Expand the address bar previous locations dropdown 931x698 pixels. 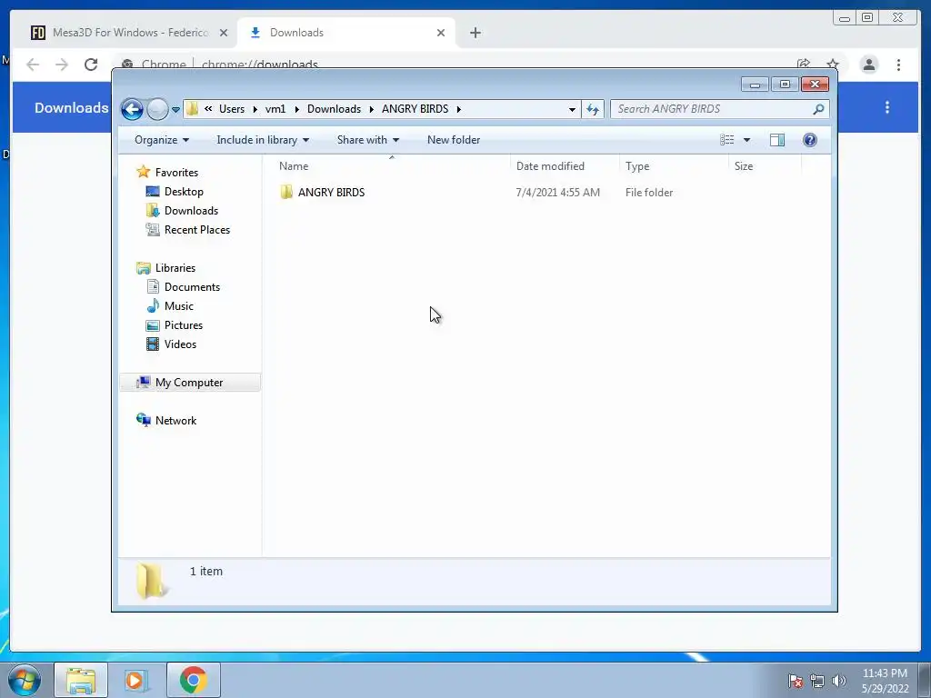(572, 109)
